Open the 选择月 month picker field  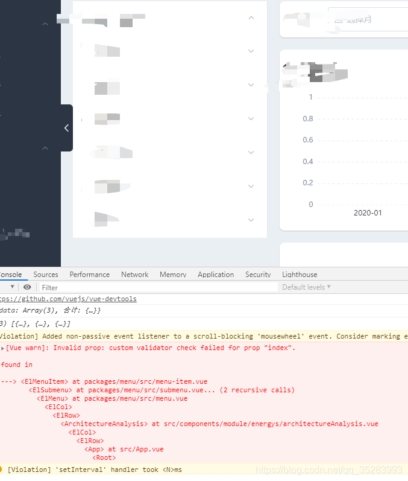tap(368, 20)
